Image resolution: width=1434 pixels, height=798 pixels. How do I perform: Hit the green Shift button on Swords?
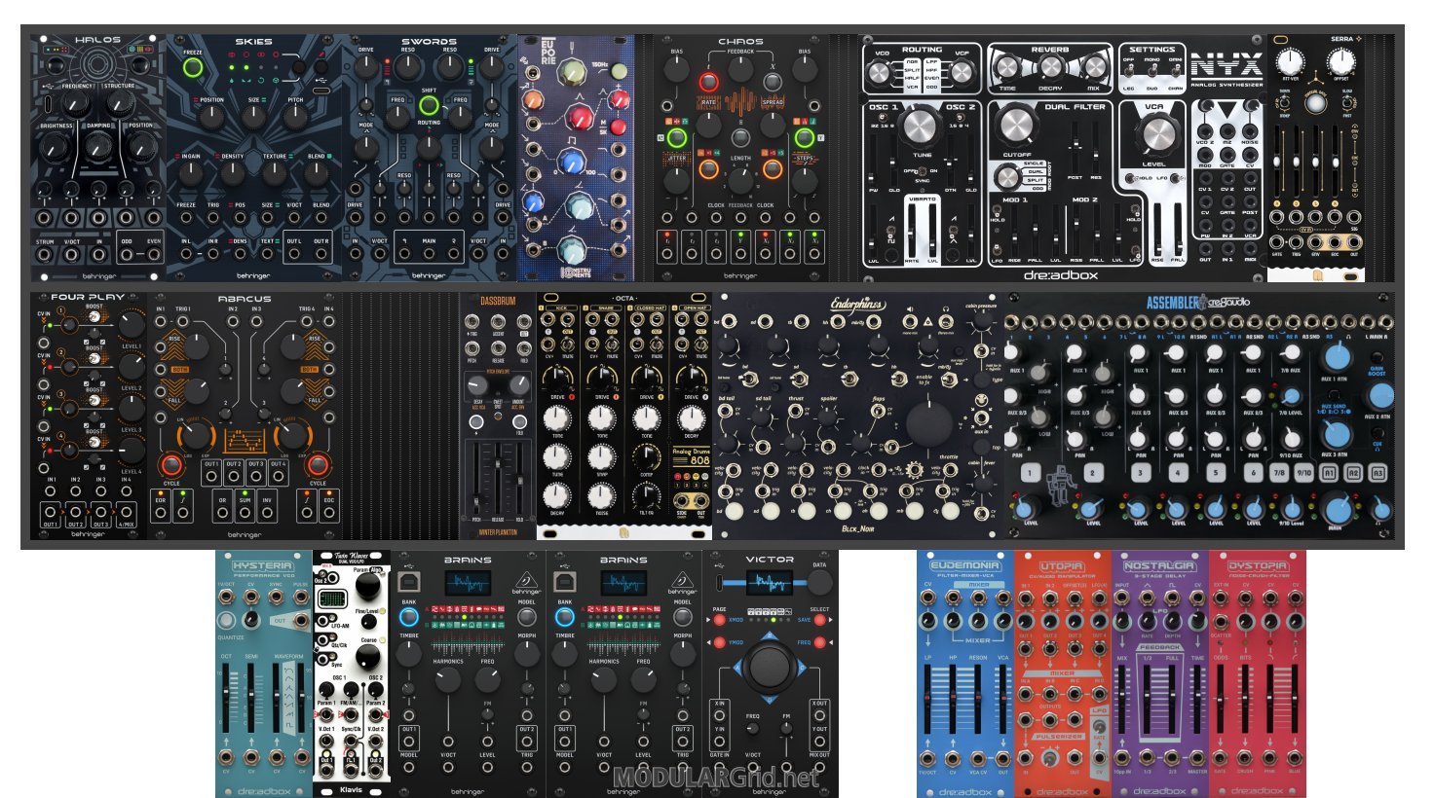[429, 106]
